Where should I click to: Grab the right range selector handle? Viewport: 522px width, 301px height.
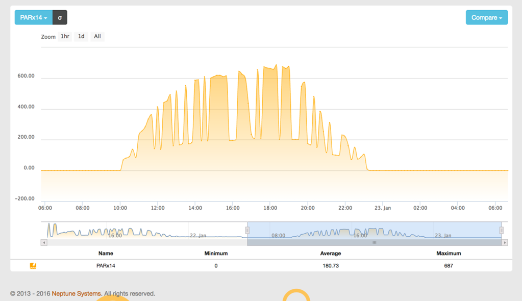coord(502,230)
